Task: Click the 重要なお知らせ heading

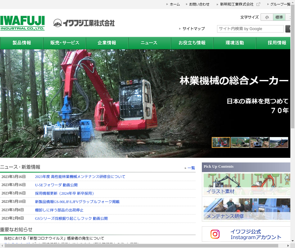Action: click(16, 230)
